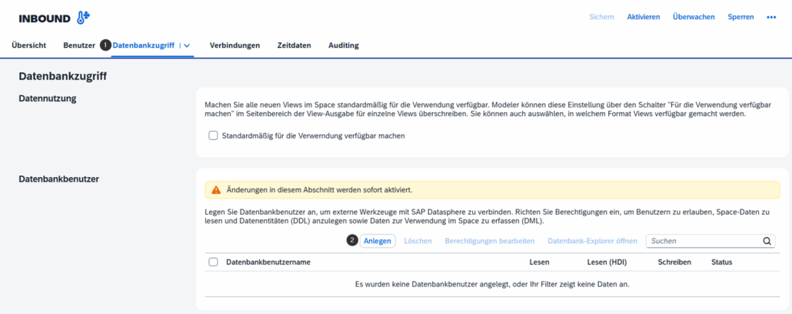
Task: Switch to the Auditing tab
Action: pos(344,45)
